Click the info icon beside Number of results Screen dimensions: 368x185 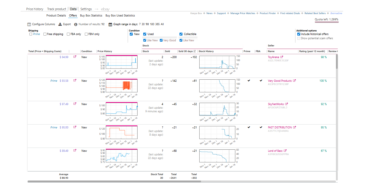(76, 24)
